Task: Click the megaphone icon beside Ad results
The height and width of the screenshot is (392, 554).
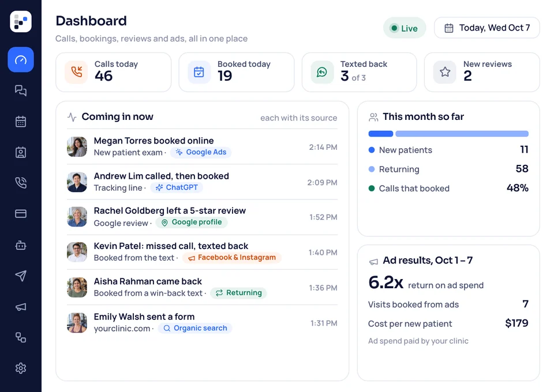Action: point(373,262)
